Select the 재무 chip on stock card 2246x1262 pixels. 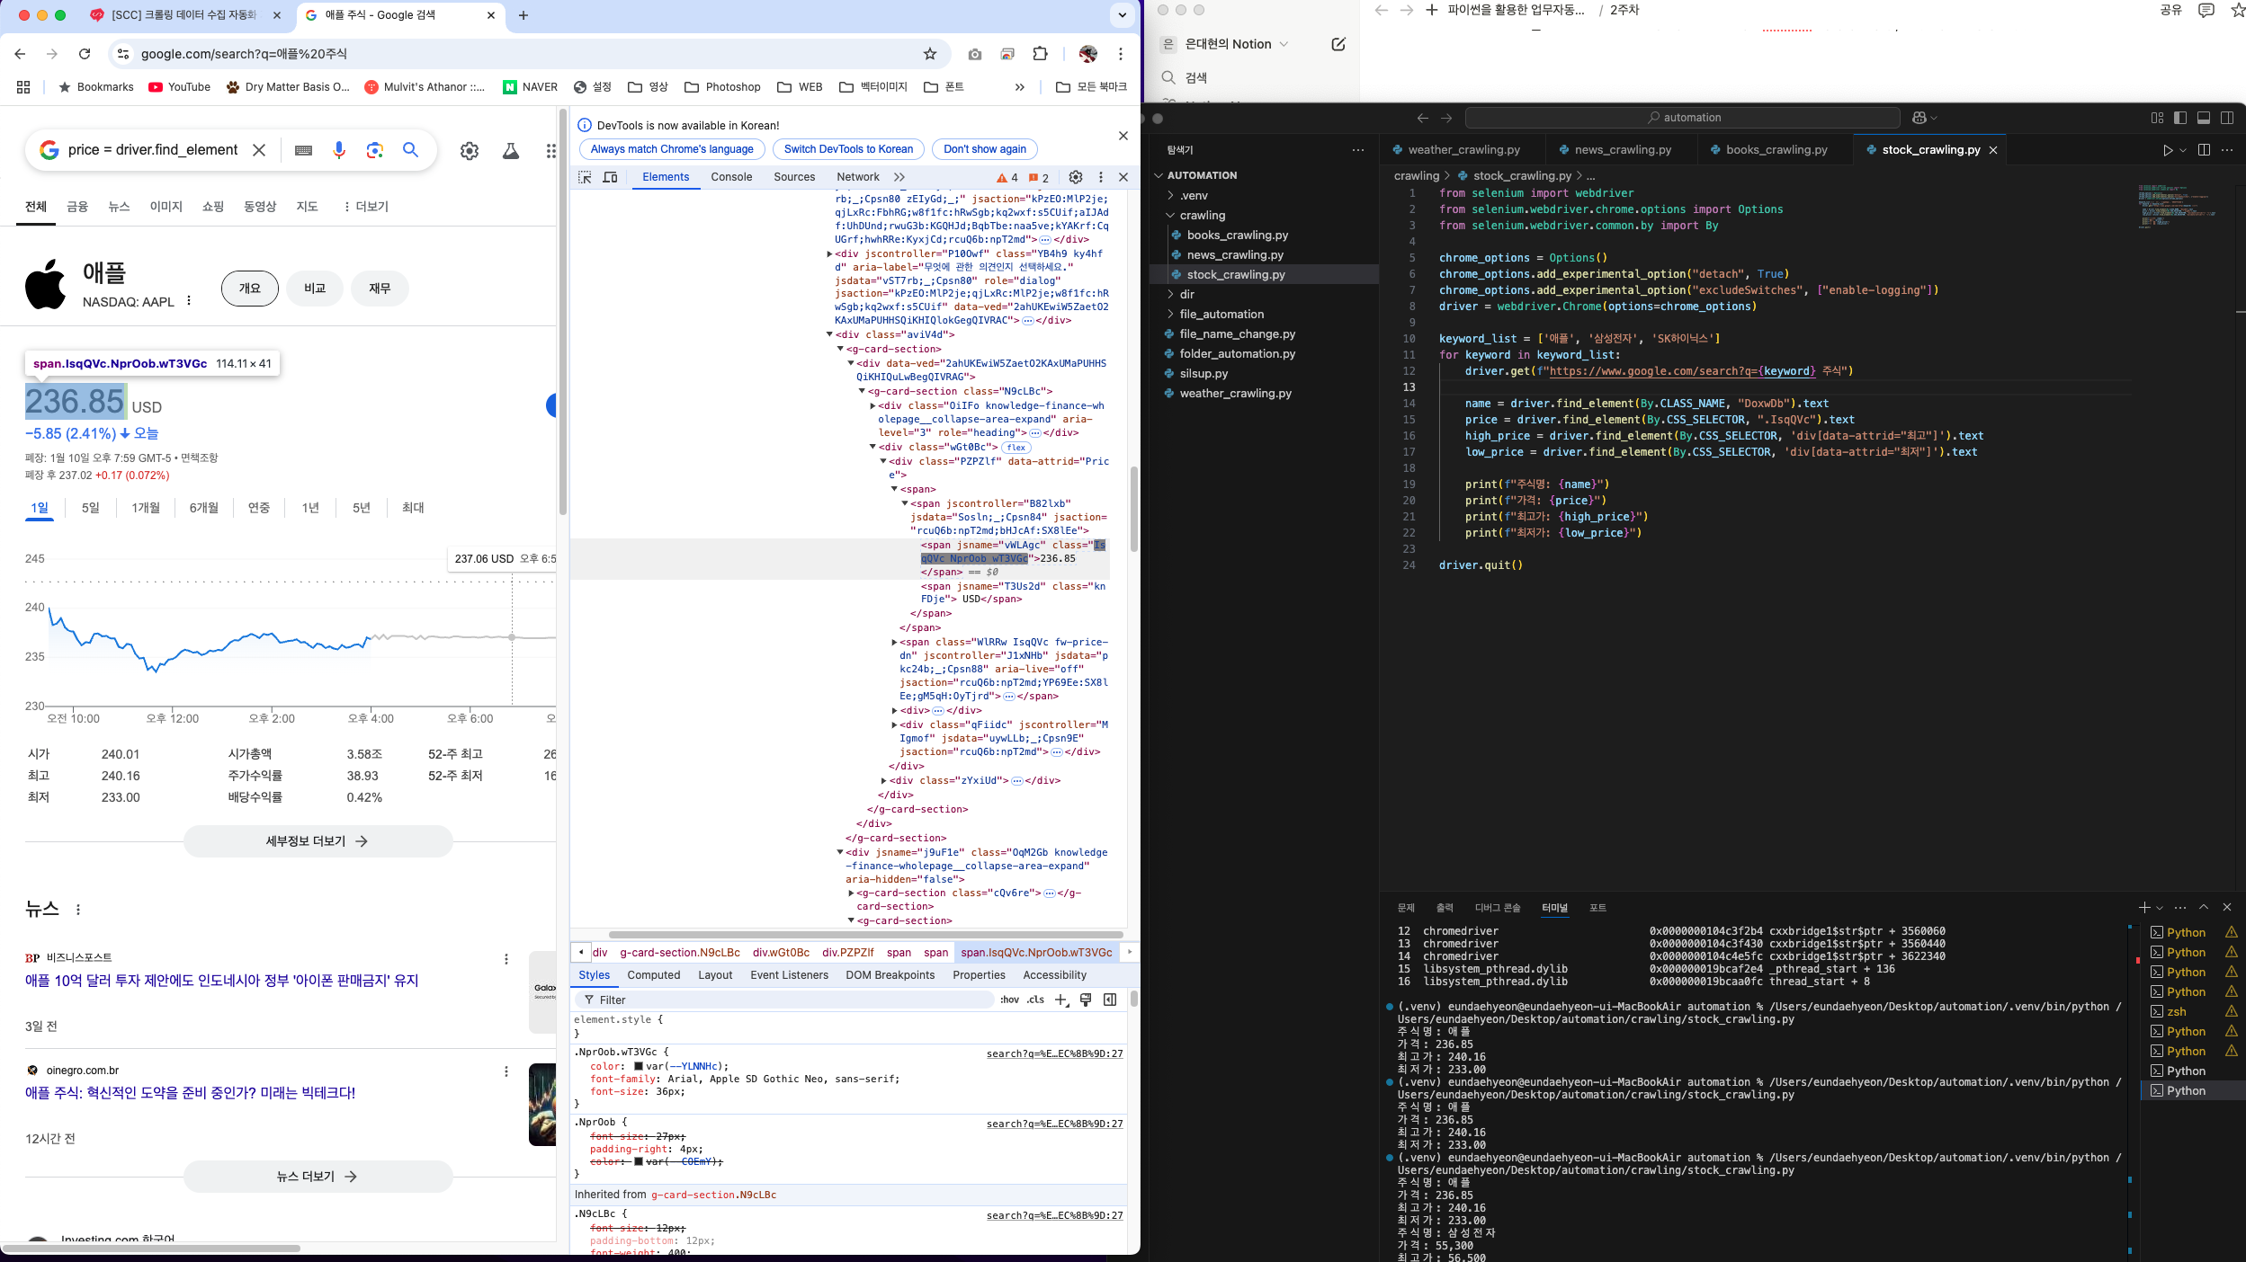[380, 289]
